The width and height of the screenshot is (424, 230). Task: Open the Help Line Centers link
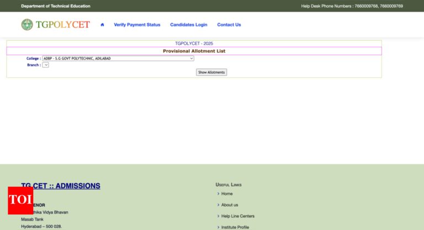tap(238, 216)
